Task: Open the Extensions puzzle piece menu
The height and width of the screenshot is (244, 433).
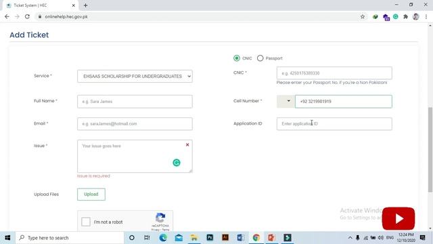Action: coord(406,17)
